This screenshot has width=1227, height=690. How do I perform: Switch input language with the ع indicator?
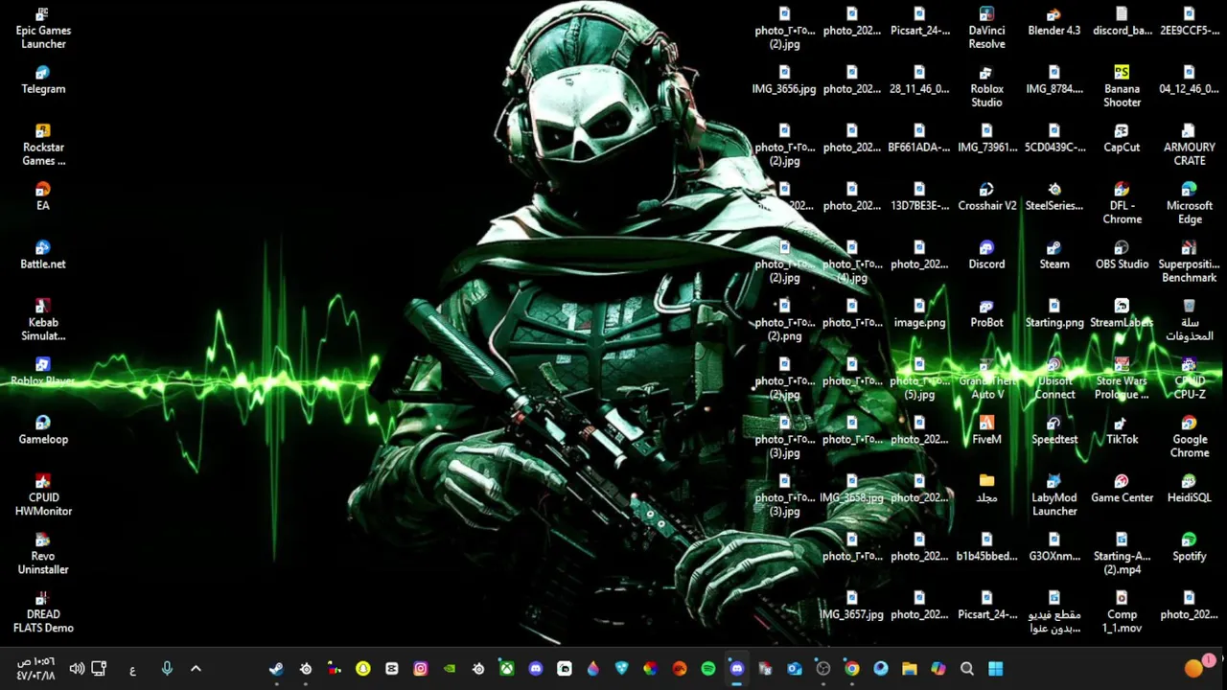[x=132, y=670]
